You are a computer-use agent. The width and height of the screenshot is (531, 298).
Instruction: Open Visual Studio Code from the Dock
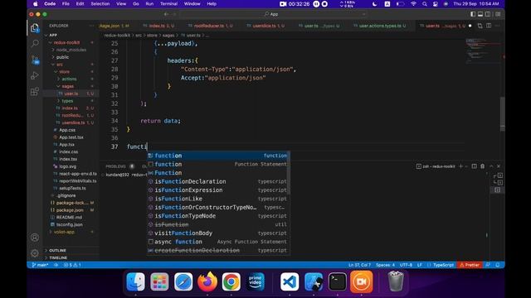tap(290, 281)
